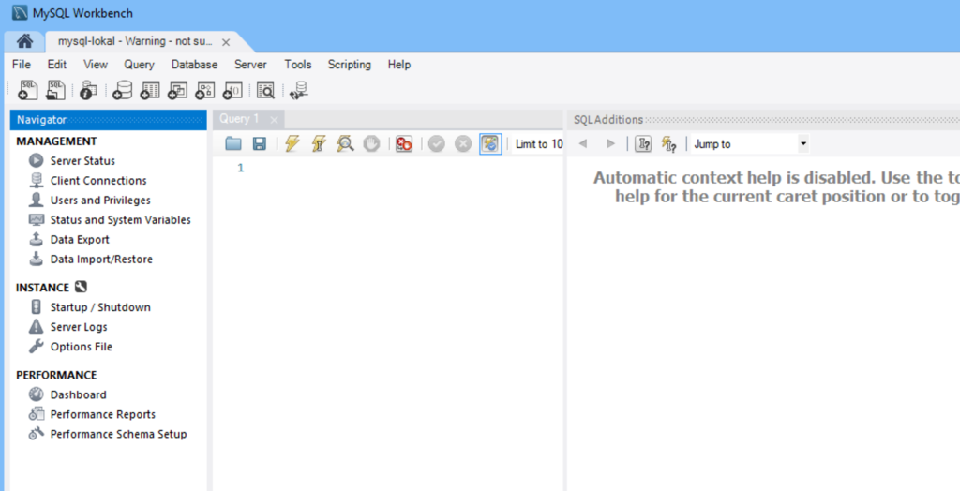960x491 pixels.
Task: Create a new schema icon
Action: click(122, 90)
